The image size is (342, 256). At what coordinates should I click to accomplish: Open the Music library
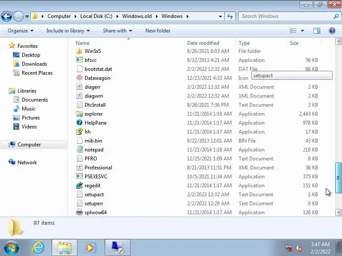[x=29, y=109]
